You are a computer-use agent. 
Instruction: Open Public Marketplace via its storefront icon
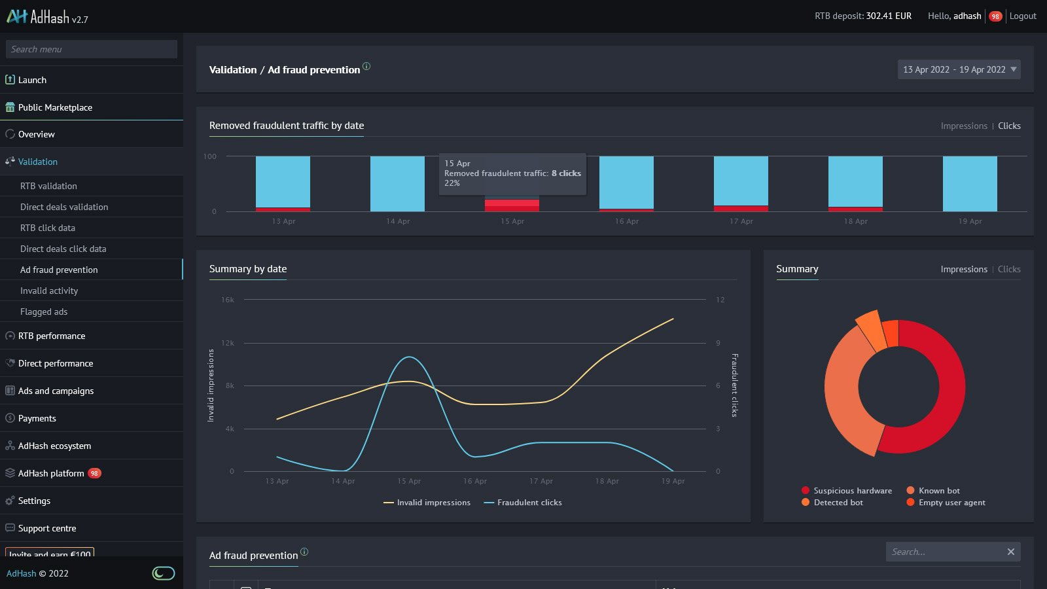click(10, 107)
